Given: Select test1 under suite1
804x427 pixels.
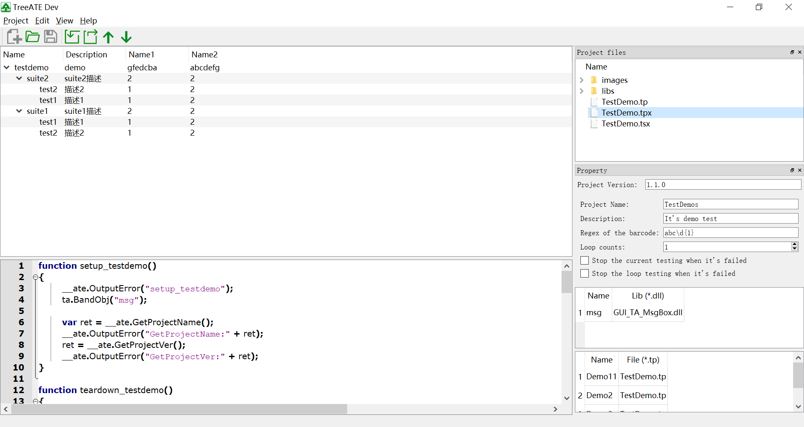Looking at the screenshot, I should [x=48, y=122].
